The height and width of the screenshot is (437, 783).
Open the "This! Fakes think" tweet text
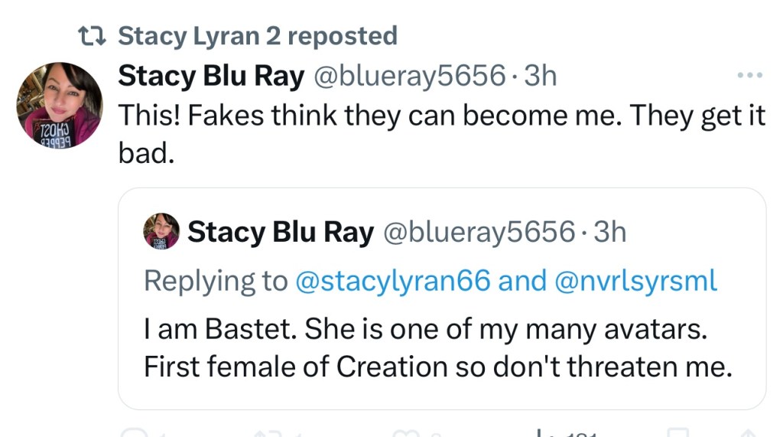coord(441,134)
